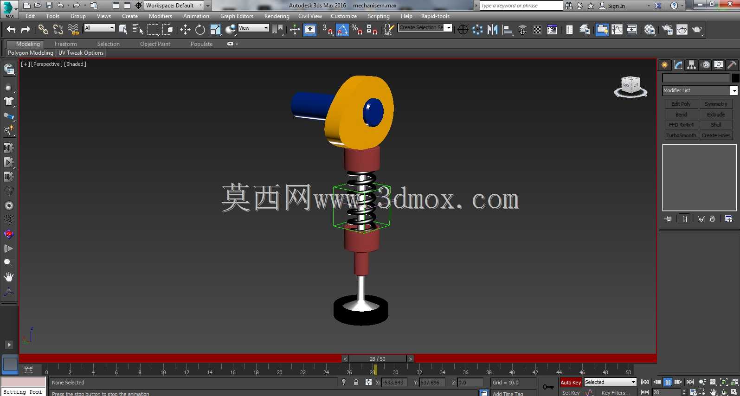
Task: Open the Key Filters dialog button
Action: (x=616, y=393)
